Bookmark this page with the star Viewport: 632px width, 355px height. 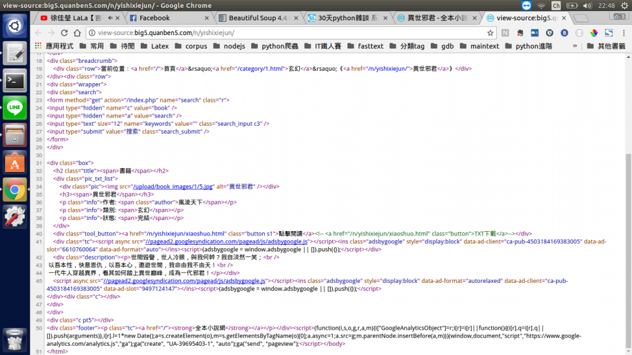tap(490, 33)
